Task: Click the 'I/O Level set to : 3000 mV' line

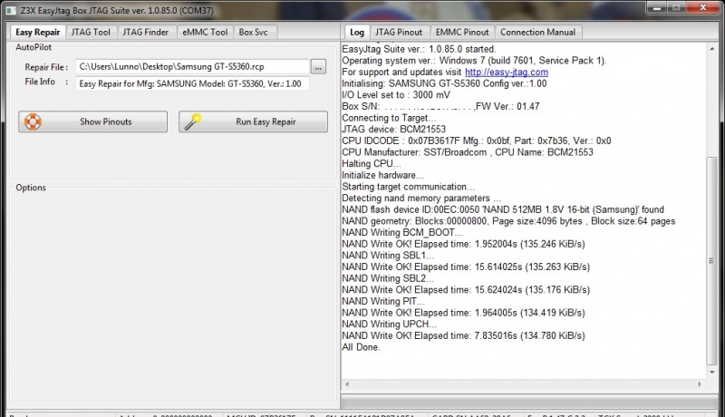Action: point(396,95)
